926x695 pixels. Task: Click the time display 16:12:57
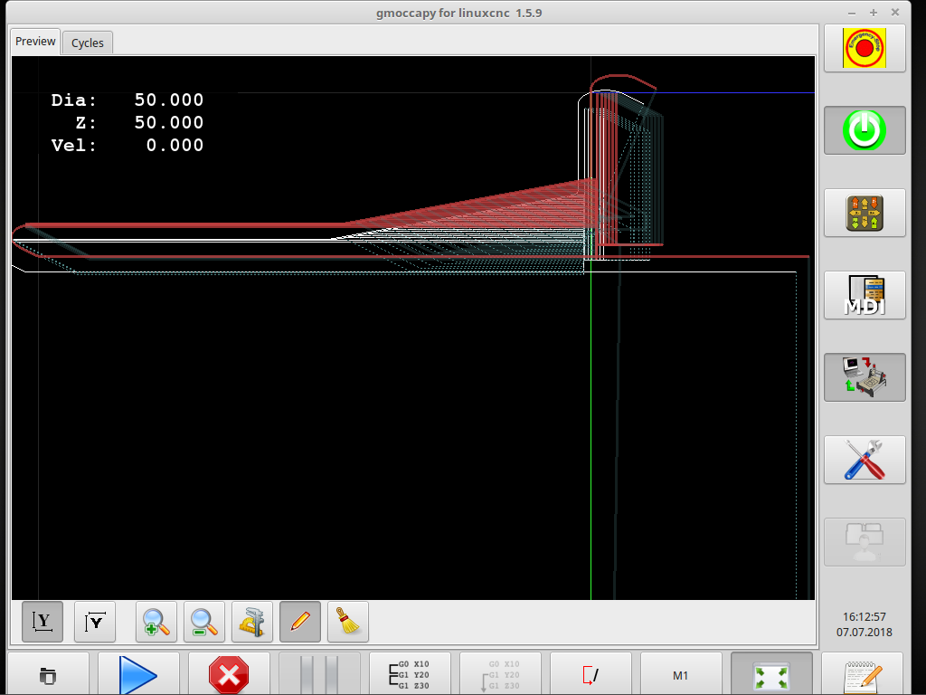tap(864, 616)
